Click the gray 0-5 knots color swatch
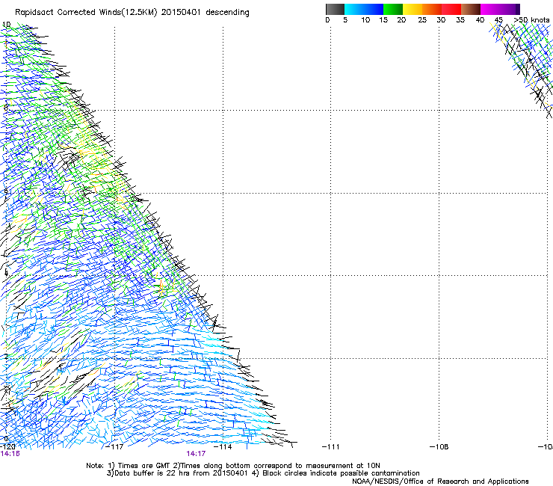 click(335, 9)
